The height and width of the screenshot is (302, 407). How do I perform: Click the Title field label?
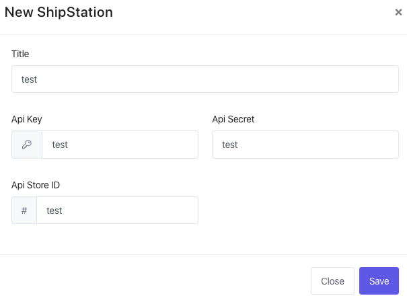pos(20,54)
